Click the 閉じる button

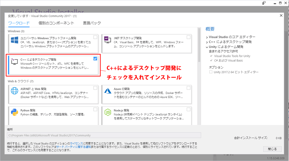[x=272, y=149]
